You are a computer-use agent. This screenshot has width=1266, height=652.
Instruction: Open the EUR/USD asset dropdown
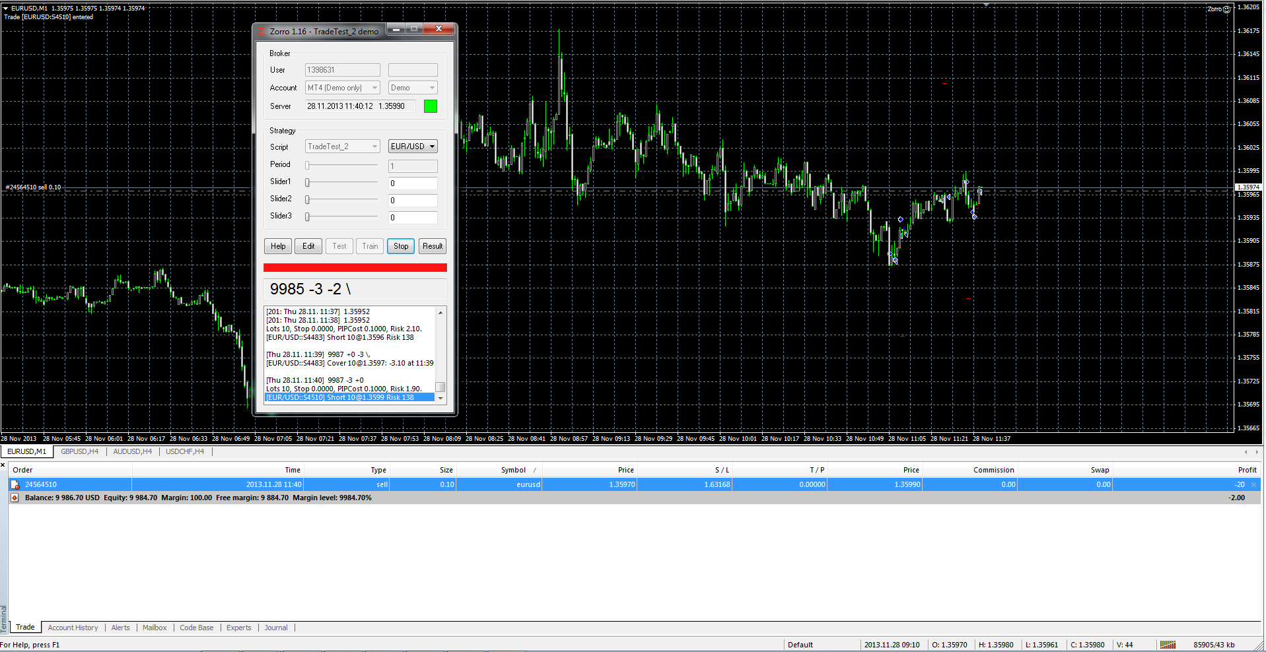413,147
